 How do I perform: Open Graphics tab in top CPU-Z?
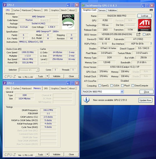pyautogui.click(x=55, y=10)
